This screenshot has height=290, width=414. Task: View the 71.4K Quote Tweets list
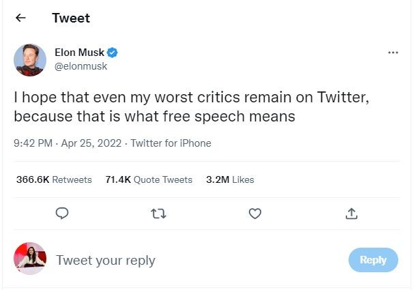coord(149,179)
